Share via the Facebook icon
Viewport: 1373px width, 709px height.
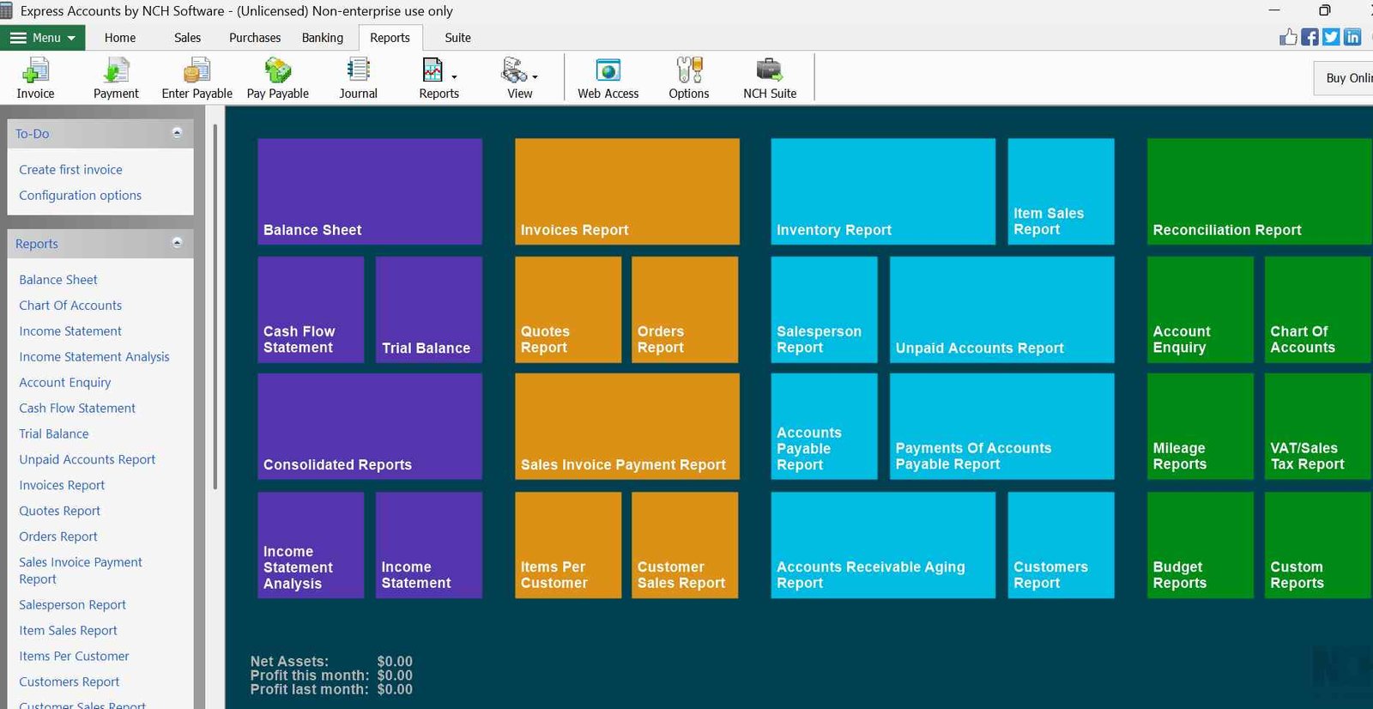point(1309,37)
